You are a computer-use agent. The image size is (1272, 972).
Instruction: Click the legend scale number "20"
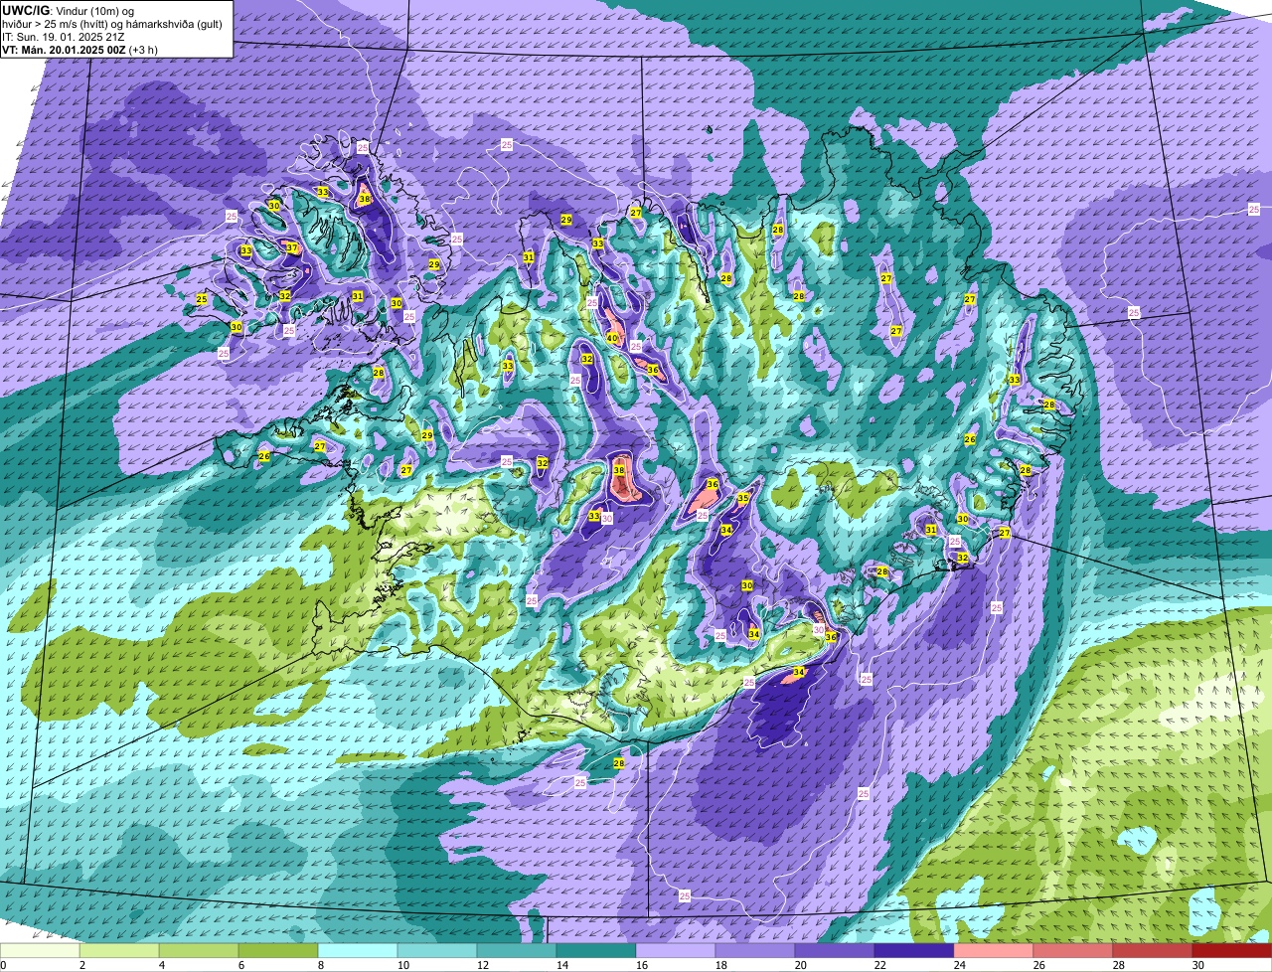tap(801, 965)
